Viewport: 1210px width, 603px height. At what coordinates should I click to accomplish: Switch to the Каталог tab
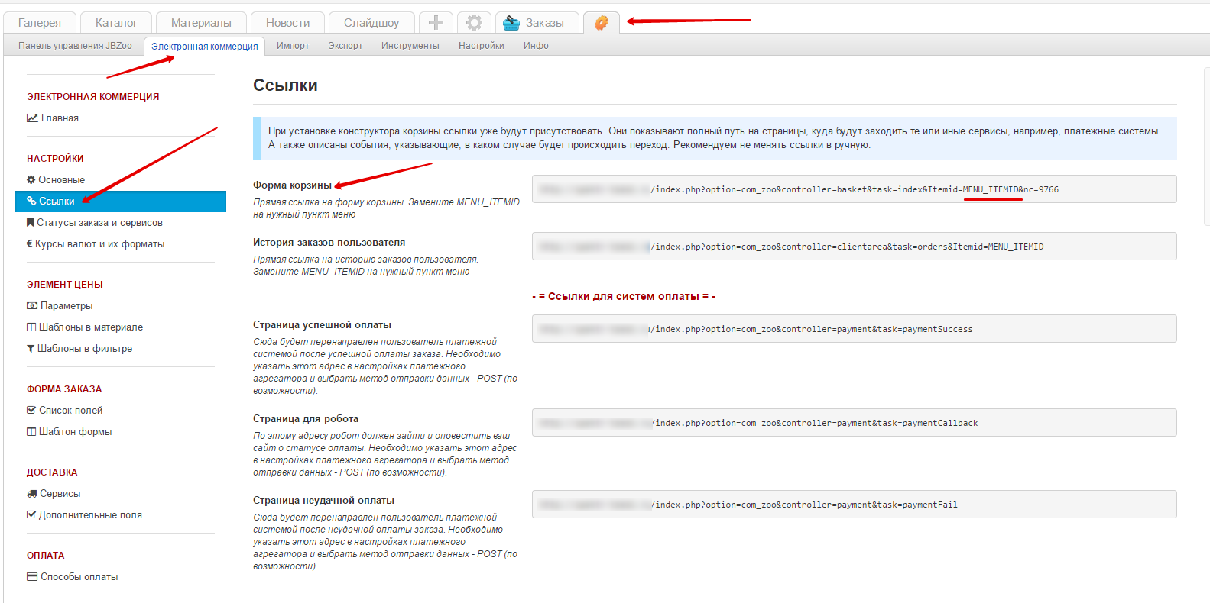pyautogui.click(x=116, y=23)
